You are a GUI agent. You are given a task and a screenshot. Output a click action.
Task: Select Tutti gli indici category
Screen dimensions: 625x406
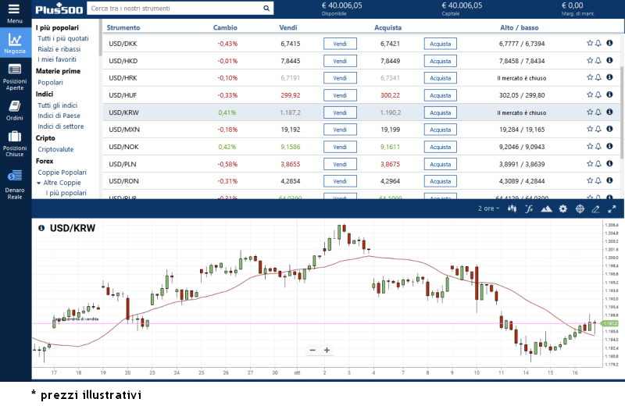coord(57,105)
